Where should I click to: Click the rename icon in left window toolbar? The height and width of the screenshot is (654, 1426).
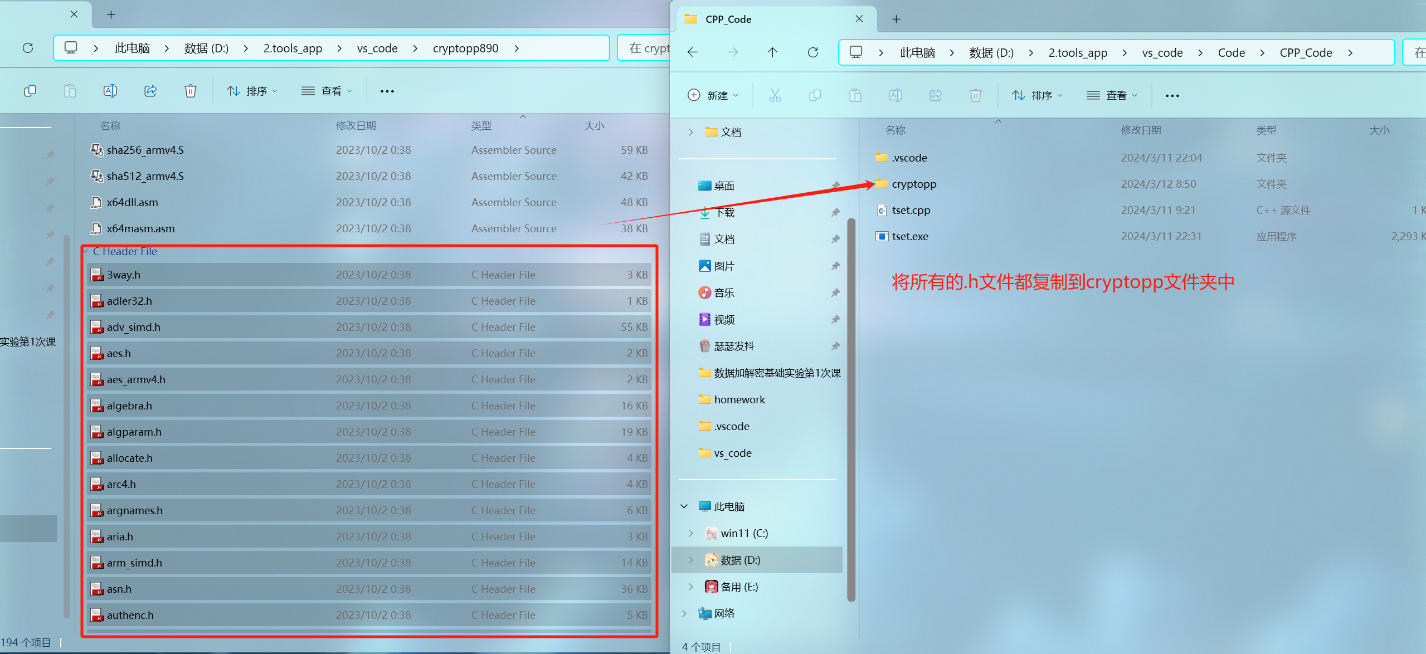click(x=110, y=91)
